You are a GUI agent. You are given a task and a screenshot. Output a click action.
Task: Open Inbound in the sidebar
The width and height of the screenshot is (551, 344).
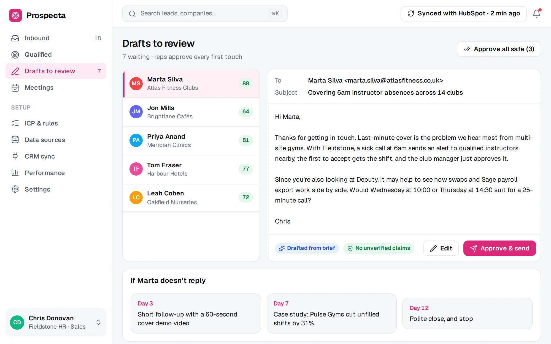[56, 38]
